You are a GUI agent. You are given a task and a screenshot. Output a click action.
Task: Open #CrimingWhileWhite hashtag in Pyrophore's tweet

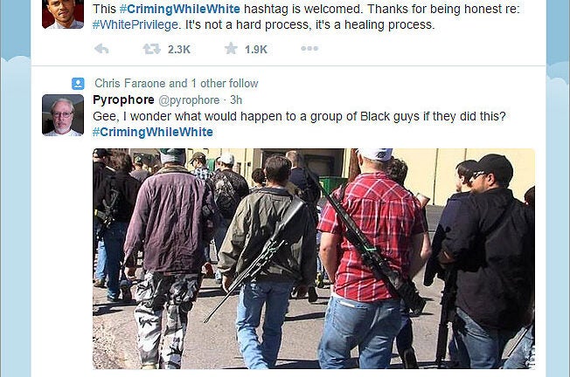pos(153,132)
